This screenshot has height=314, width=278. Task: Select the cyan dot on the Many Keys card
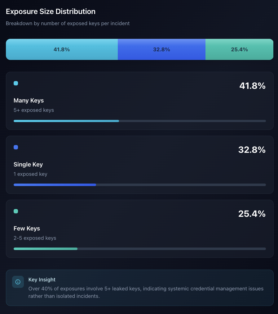click(x=15, y=83)
